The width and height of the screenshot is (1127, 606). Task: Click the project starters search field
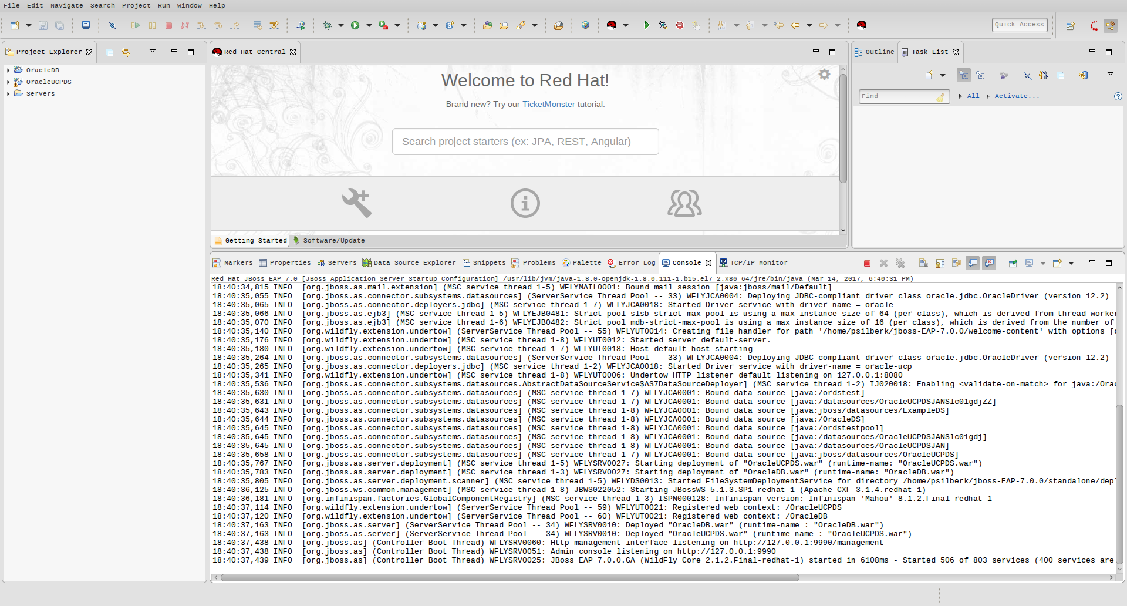[525, 142]
